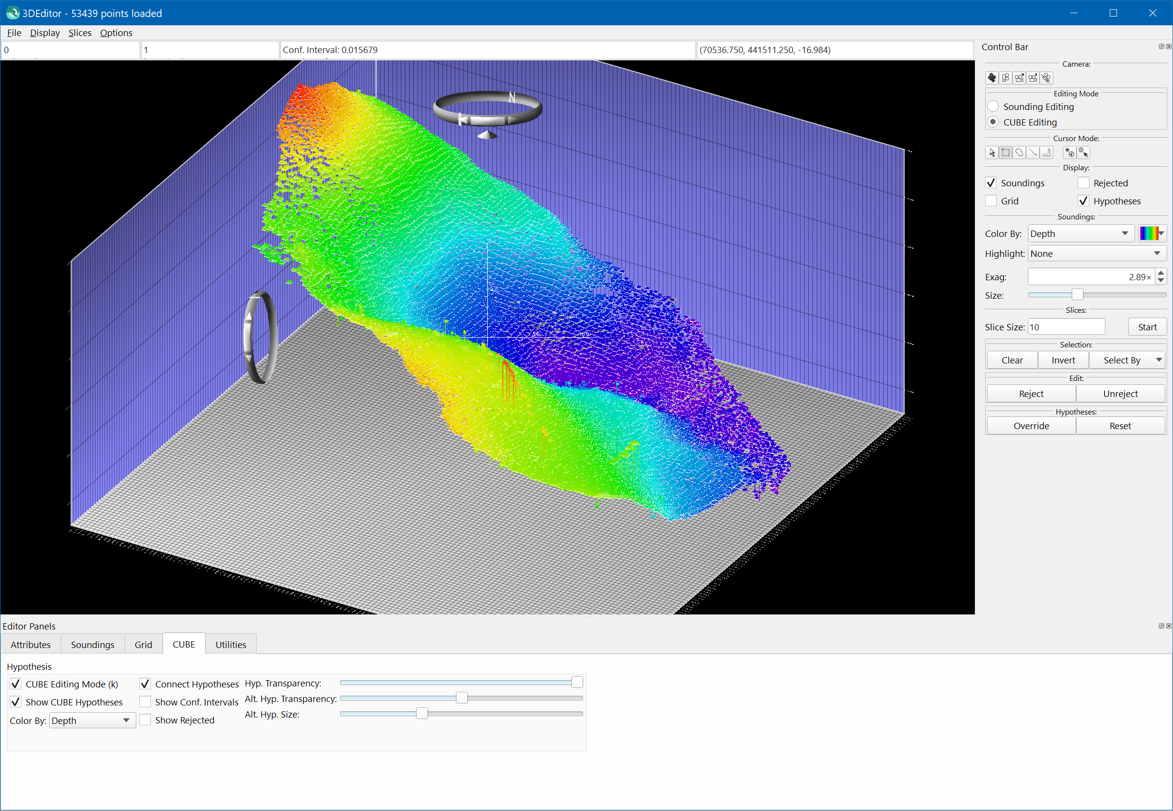Select the rectangle selection cursor mode
Screen dimensions: 1173x811
click(1005, 152)
